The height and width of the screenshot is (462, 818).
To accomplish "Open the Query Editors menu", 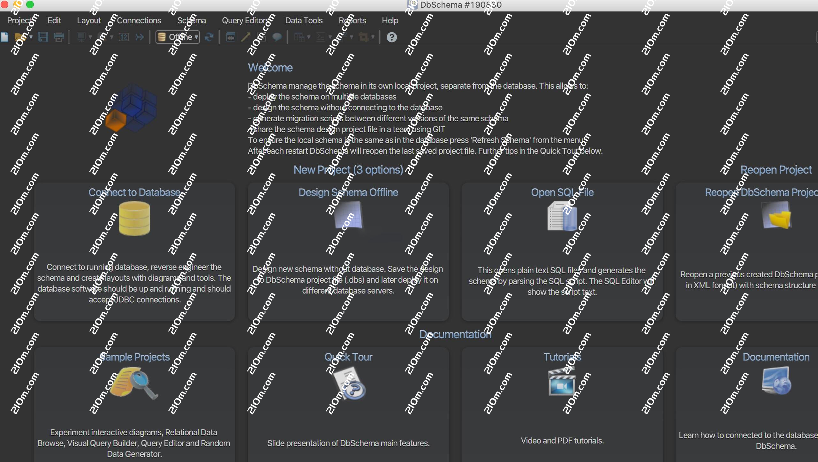I will coord(245,20).
